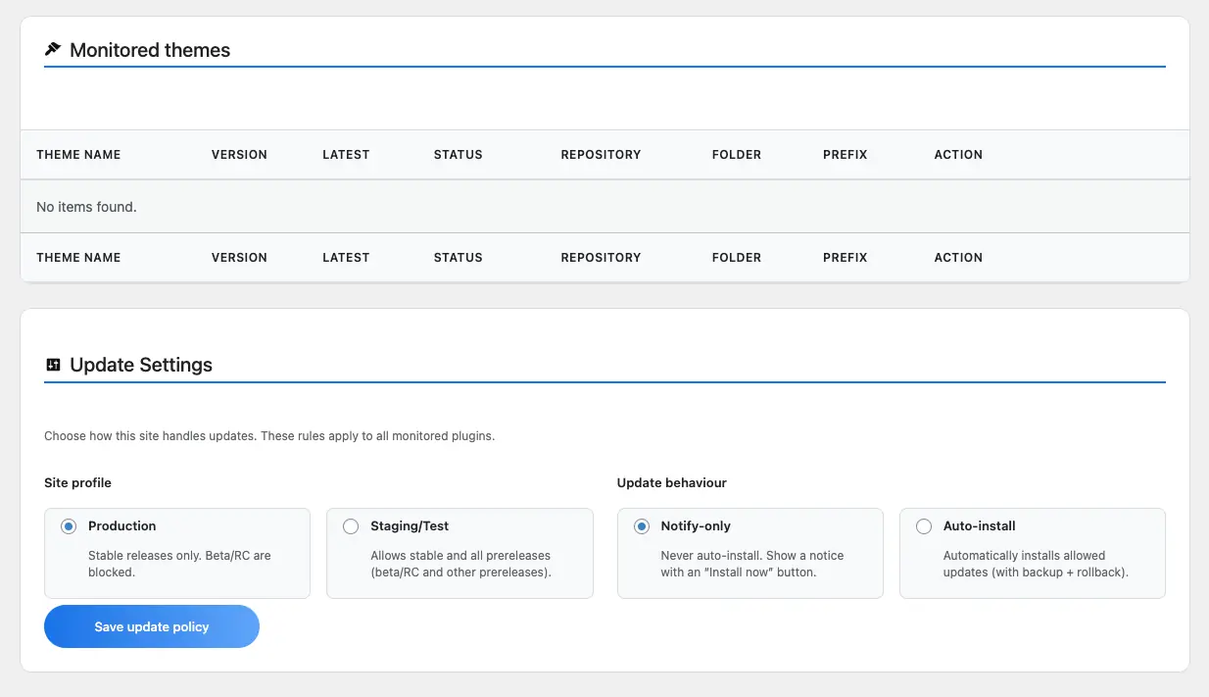The height and width of the screenshot is (697, 1209).
Task: Click the top Folder column header
Action: (737, 155)
